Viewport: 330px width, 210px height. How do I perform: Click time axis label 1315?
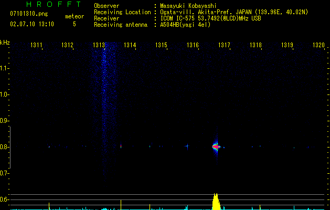[161, 45]
